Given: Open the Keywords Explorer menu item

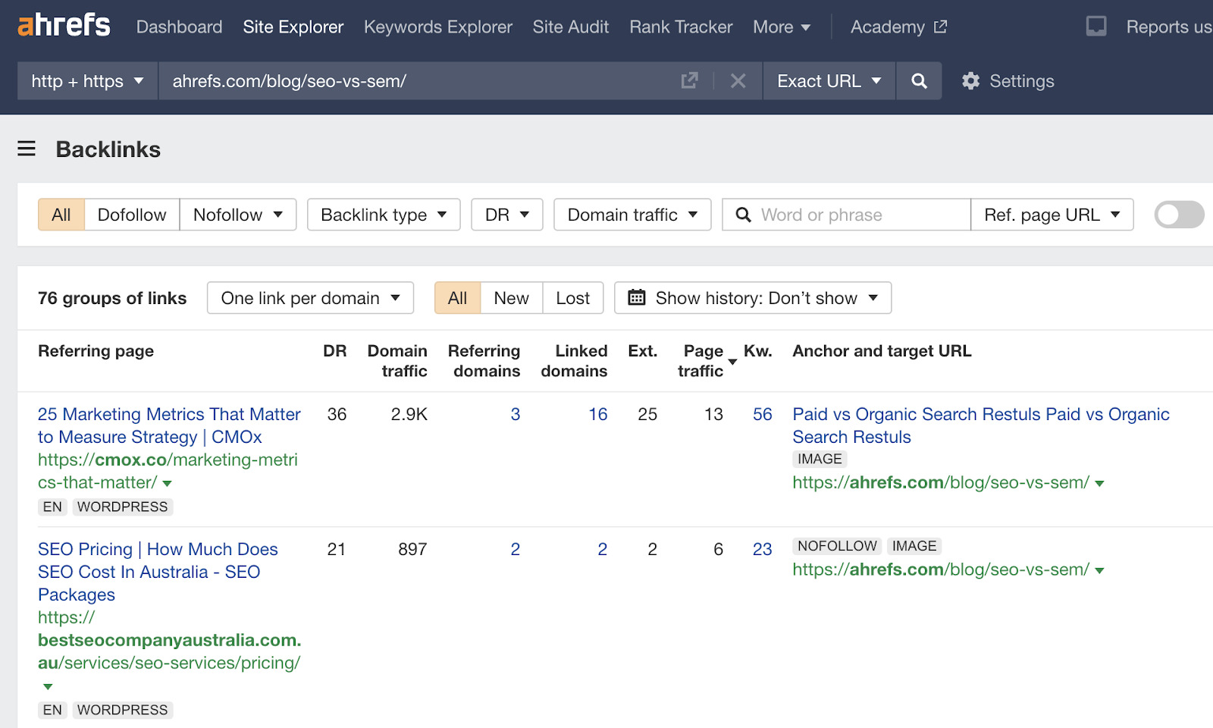Looking at the screenshot, I should coord(437,27).
